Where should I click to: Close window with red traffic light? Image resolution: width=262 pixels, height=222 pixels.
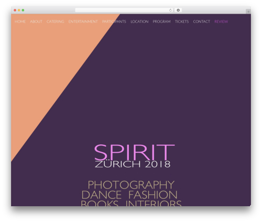[x=15, y=10]
